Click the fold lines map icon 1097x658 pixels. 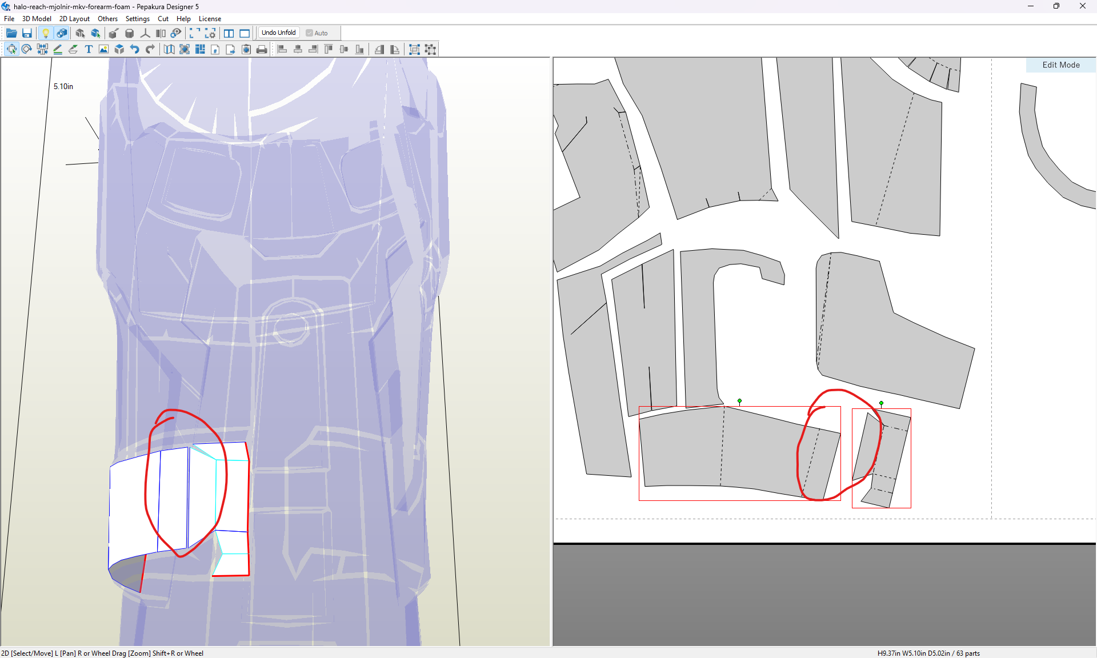click(x=169, y=49)
